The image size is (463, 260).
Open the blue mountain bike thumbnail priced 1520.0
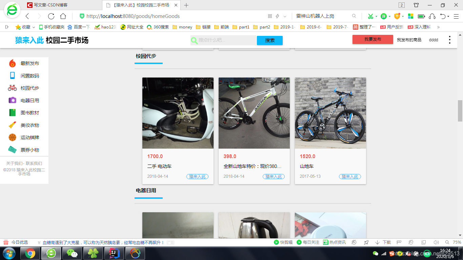[x=330, y=113]
